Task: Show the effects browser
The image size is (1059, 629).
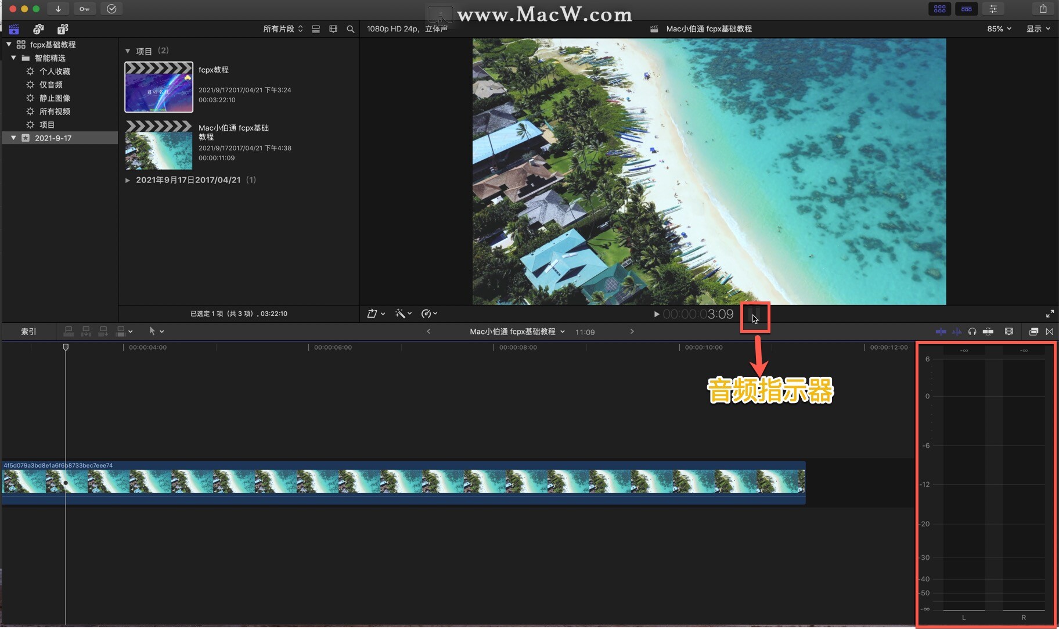Action: point(1033,332)
